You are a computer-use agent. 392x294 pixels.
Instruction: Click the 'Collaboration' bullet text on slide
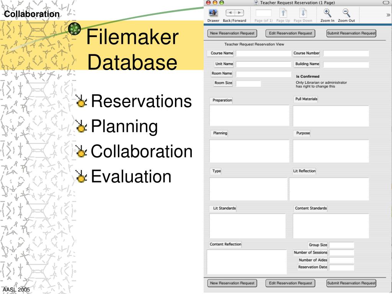[142, 151]
